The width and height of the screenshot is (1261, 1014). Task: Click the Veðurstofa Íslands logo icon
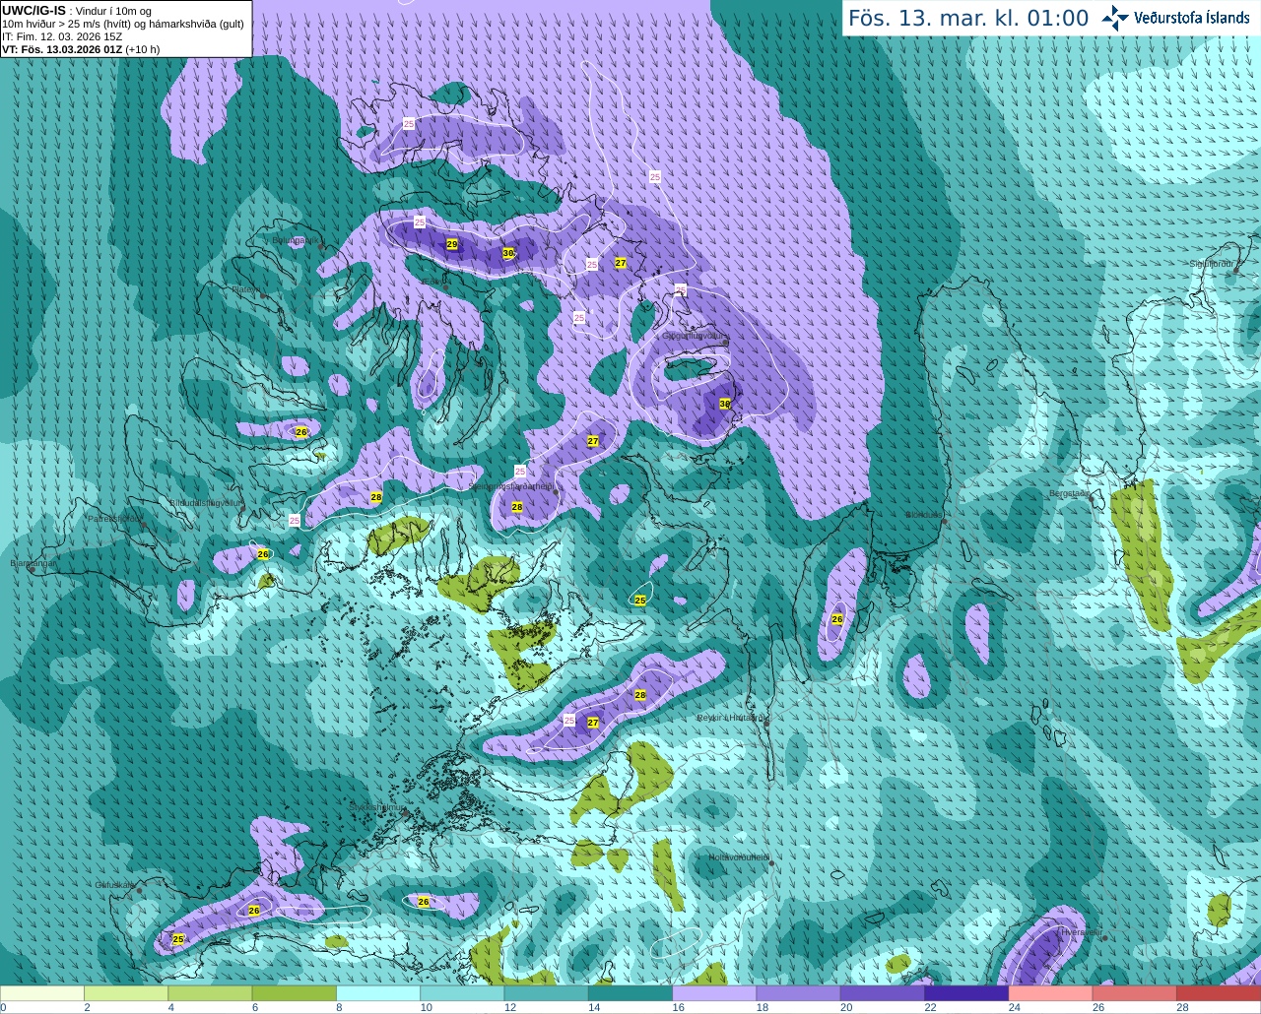click(x=1115, y=17)
